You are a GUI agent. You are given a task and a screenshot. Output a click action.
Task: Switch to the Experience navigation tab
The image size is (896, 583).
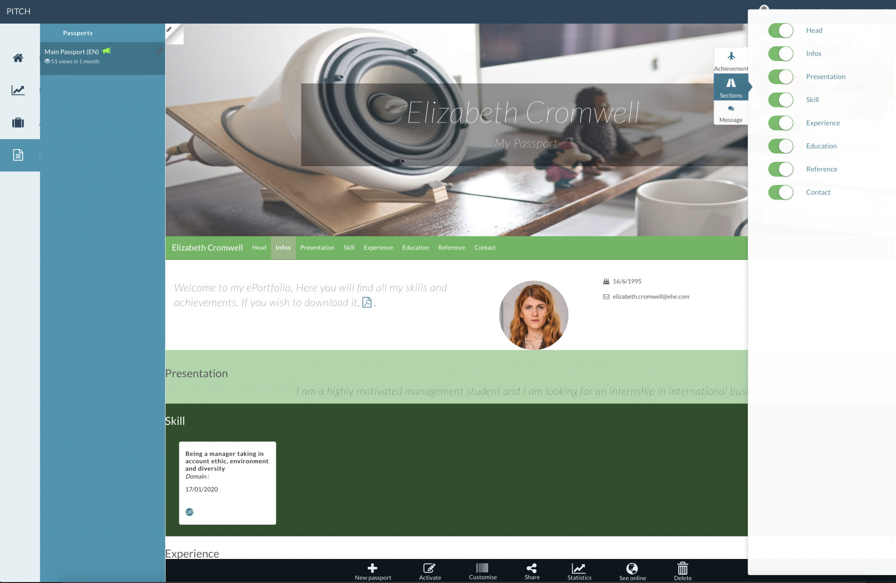378,248
